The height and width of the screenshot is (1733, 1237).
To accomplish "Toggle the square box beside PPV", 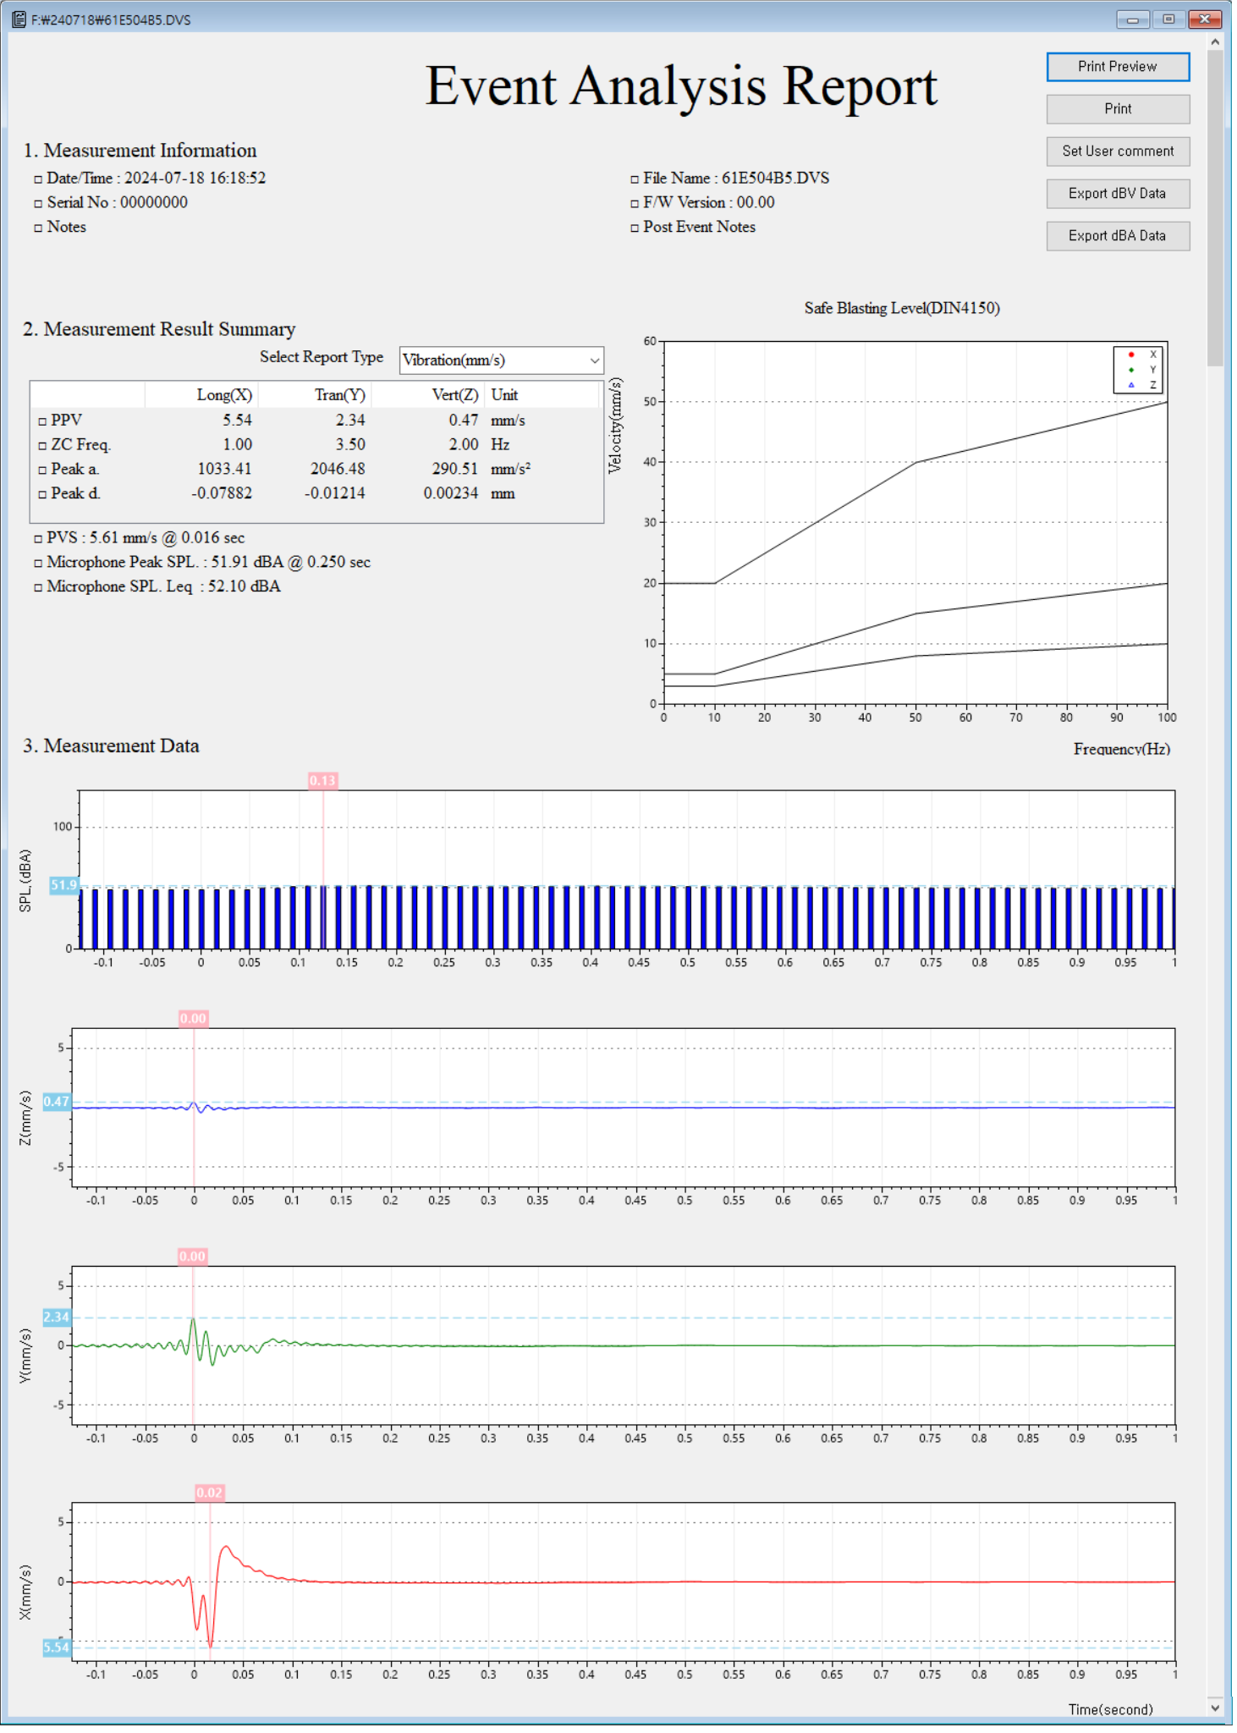I will pos(42,421).
